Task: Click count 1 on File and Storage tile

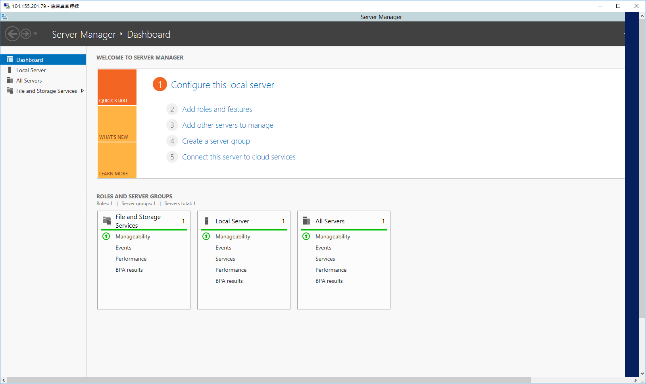Action: point(183,221)
